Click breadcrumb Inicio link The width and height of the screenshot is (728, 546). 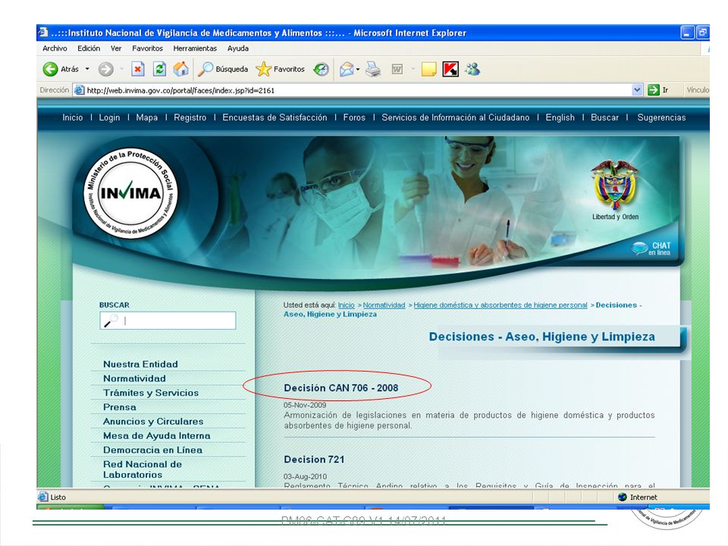tap(346, 305)
